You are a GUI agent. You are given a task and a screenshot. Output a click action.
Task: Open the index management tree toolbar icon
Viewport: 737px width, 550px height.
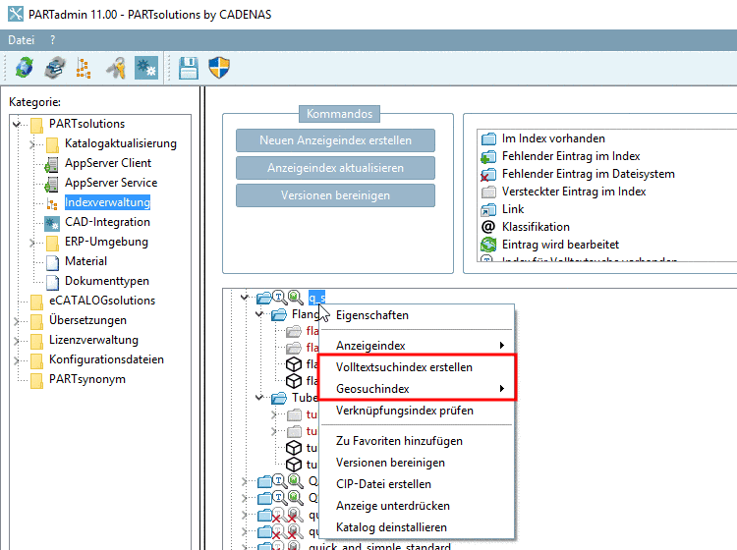(x=84, y=68)
